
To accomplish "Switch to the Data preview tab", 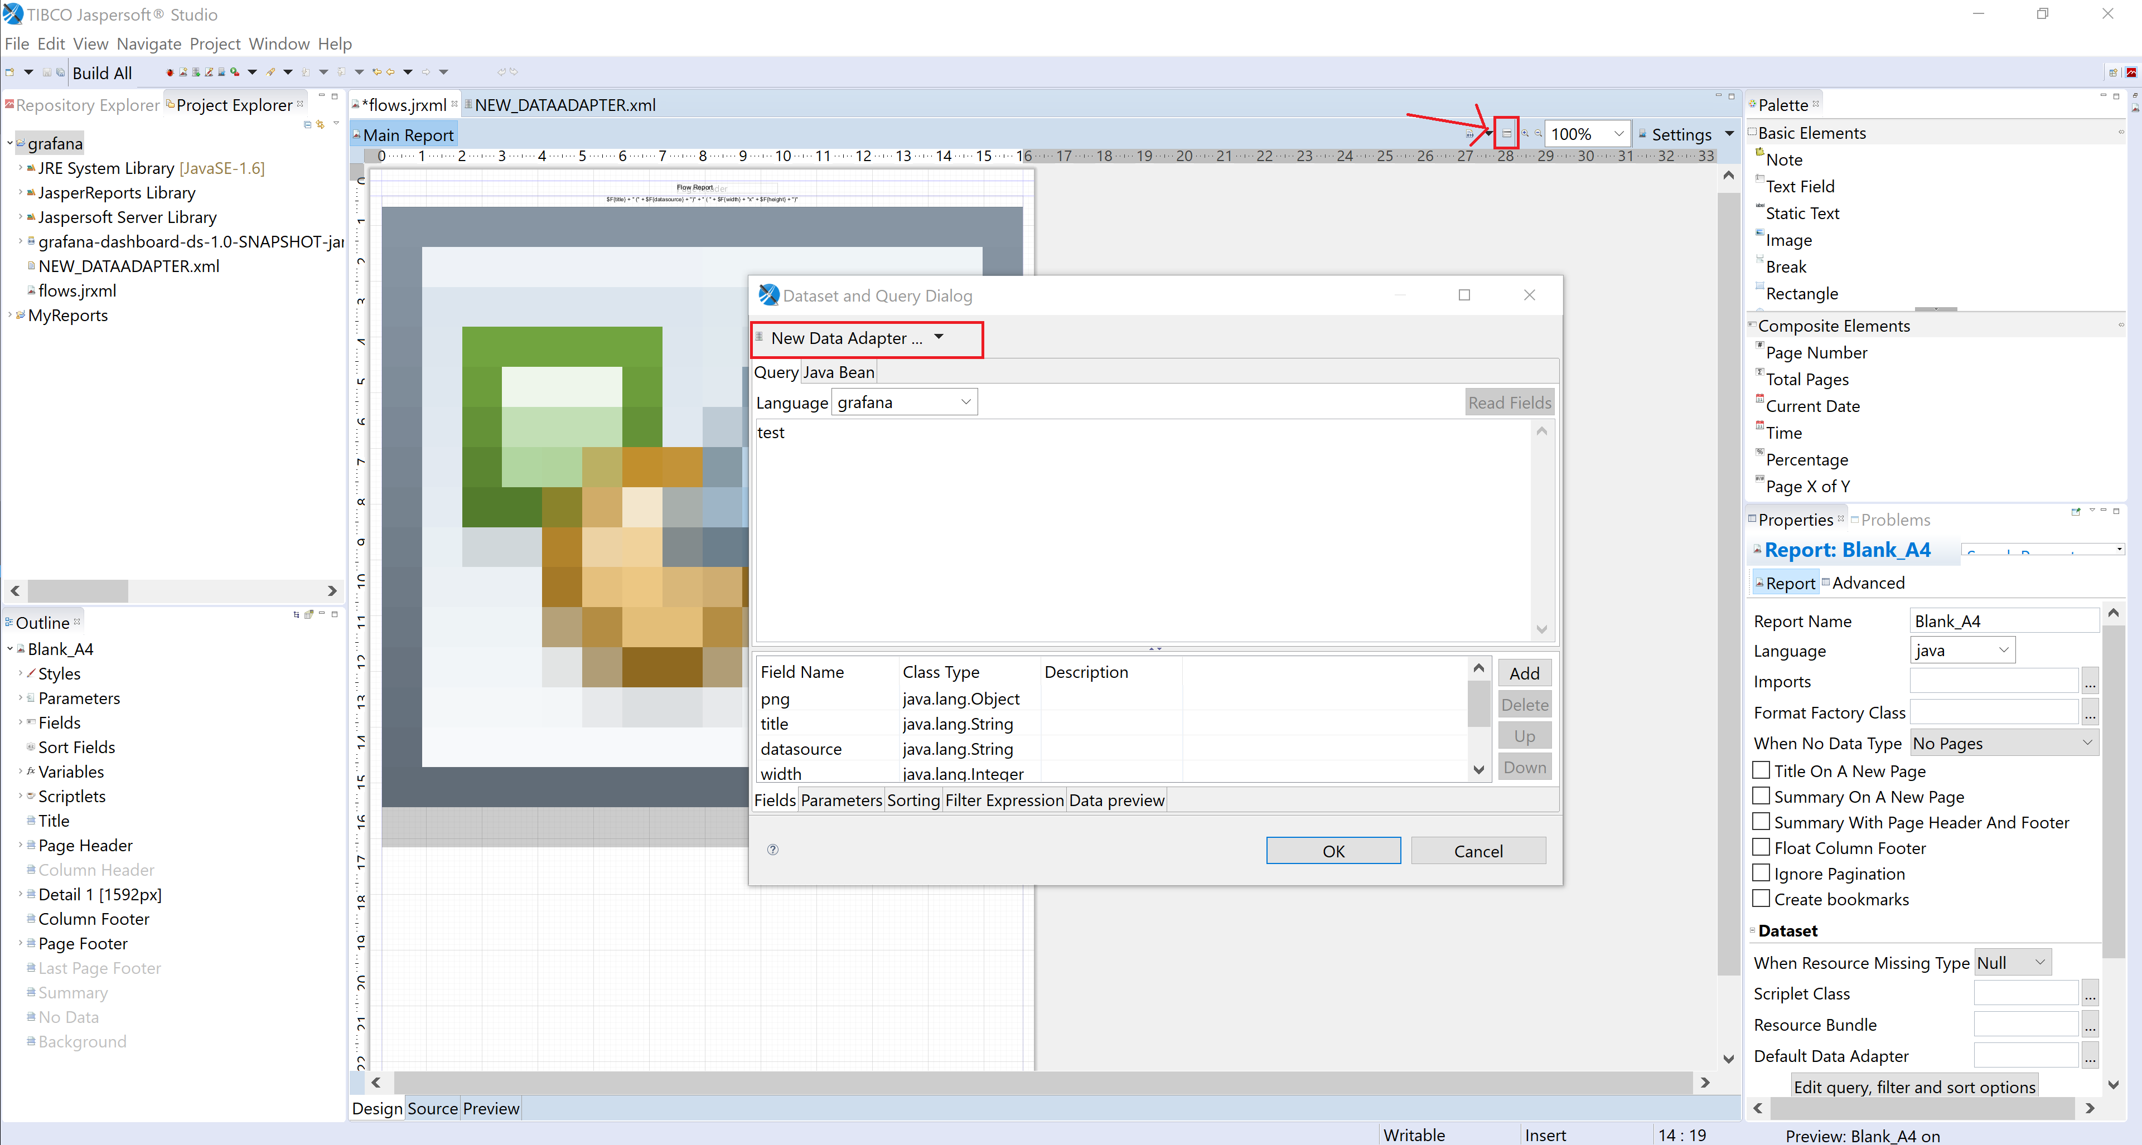I will tap(1117, 800).
